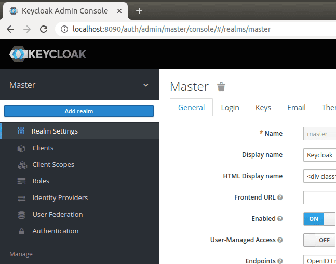Click the HTML Display name label
Viewport: 336px width, 264px height.
point(253,176)
